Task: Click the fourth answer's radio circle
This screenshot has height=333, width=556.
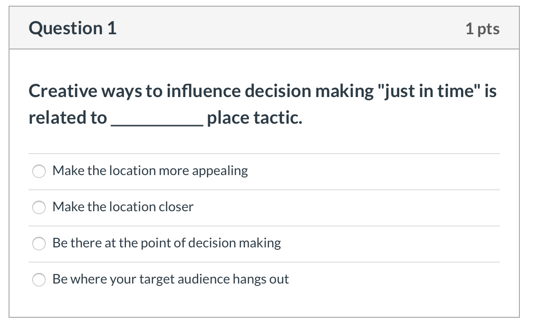Action: tap(39, 279)
